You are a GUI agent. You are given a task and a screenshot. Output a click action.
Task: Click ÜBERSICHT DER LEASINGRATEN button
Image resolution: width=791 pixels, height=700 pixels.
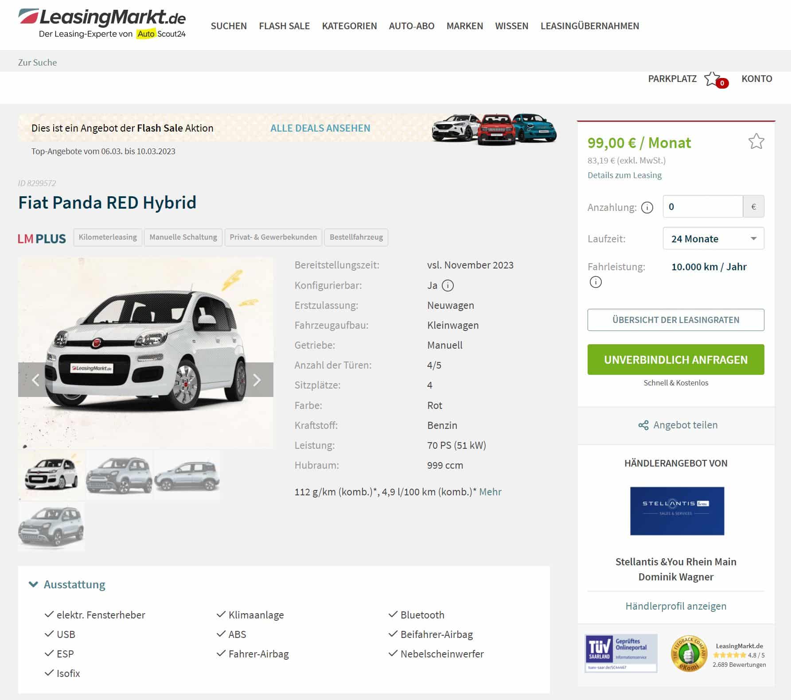point(676,320)
